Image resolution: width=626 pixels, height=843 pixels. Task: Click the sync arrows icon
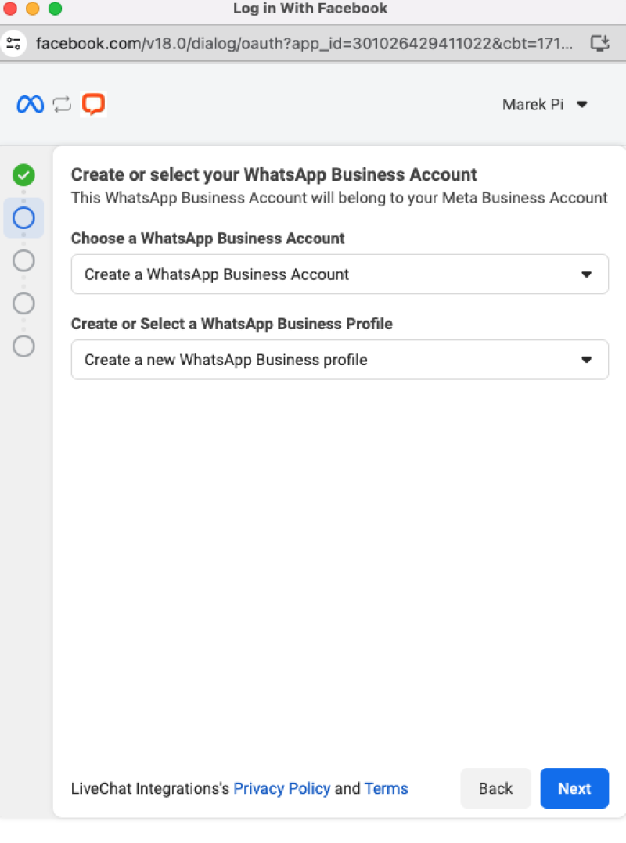[x=62, y=104]
